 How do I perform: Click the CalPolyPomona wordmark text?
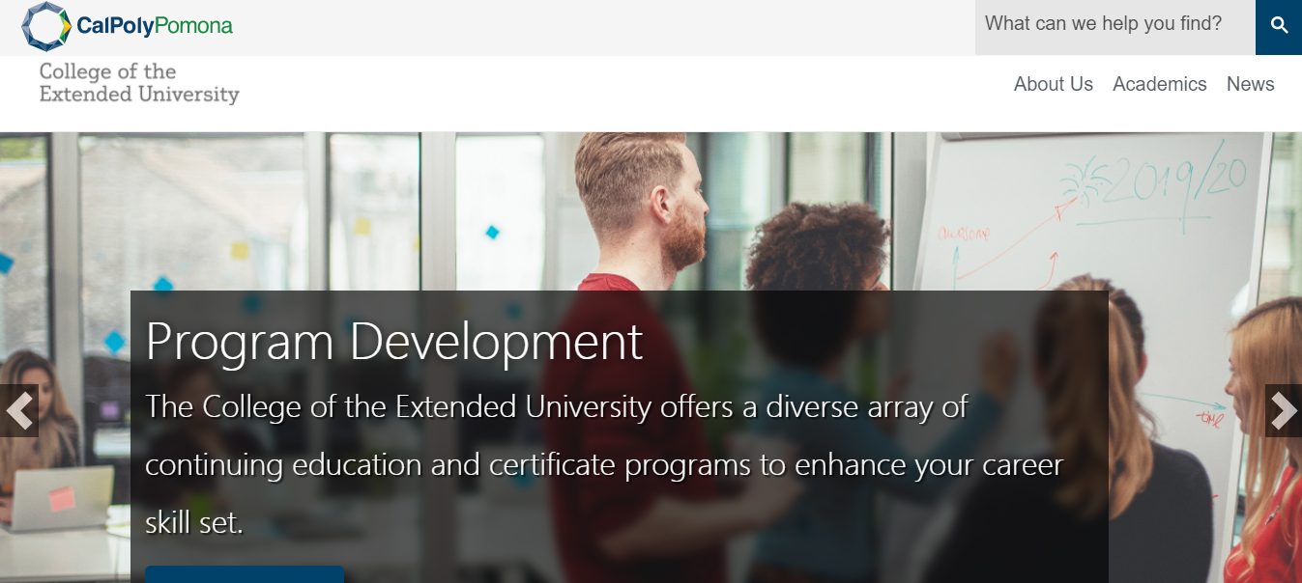point(155,26)
